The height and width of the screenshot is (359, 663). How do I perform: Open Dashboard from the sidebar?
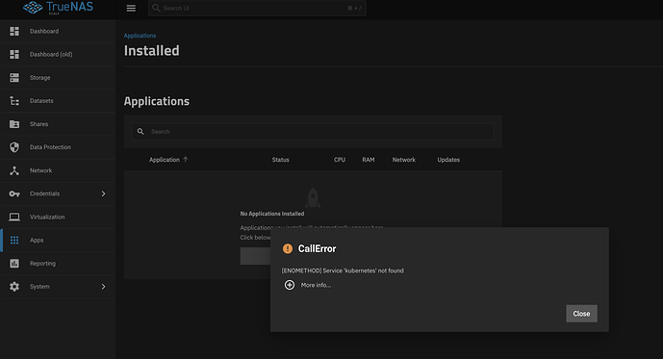point(59,32)
